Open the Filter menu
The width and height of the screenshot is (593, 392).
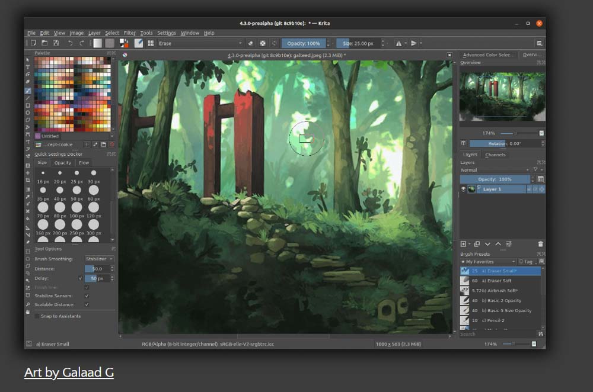129,33
